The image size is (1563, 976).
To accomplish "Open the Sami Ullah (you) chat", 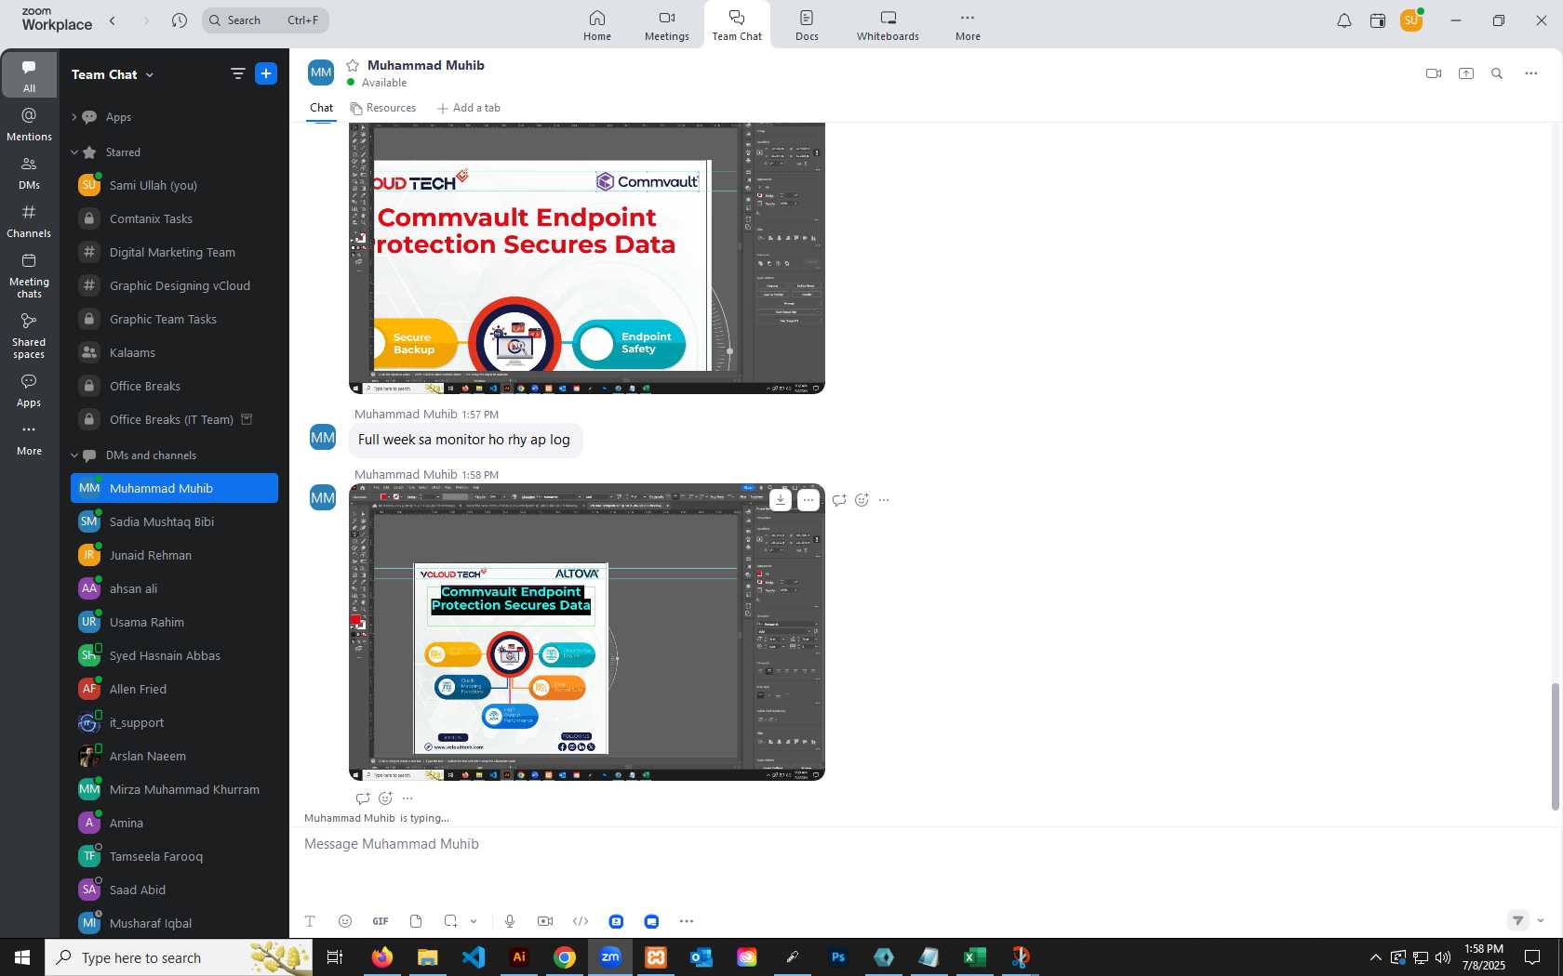I will 174,185.
